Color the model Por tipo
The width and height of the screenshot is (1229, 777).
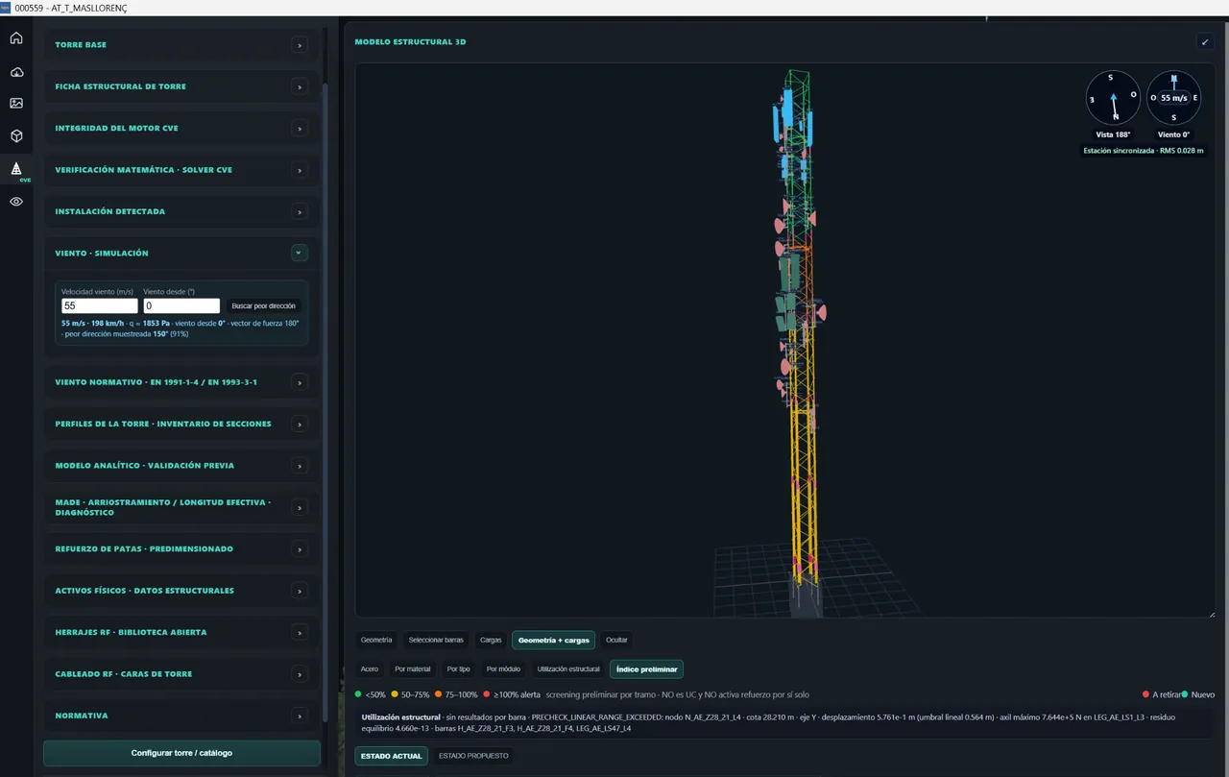click(x=458, y=669)
